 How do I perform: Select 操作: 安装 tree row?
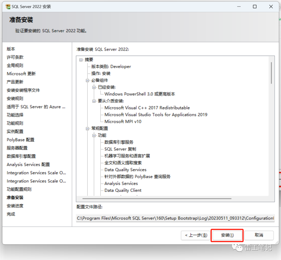point(101,73)
